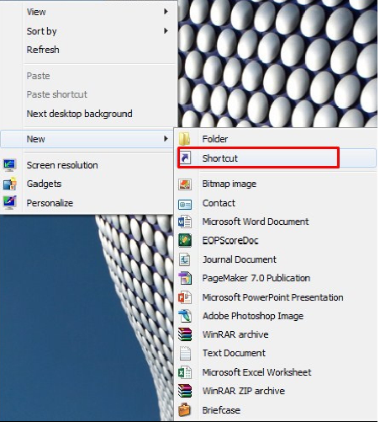Screen dimensions: 380x422
Task: Click the PageMaker 7.0 Publication icon
Action: click(185, 278)
